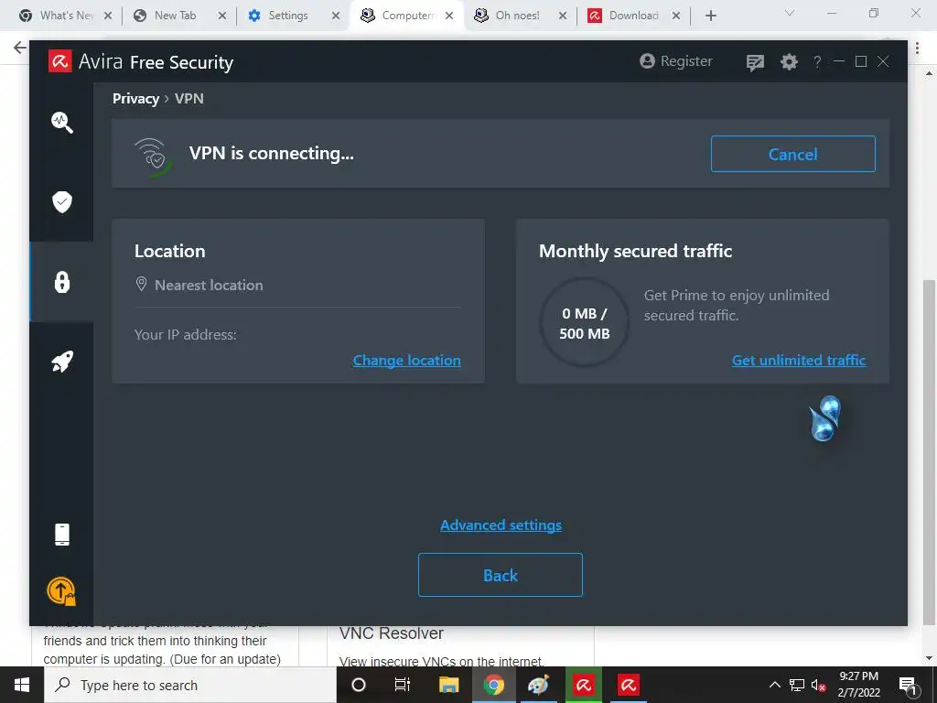Open the Windows Start menu

[22, 685]
